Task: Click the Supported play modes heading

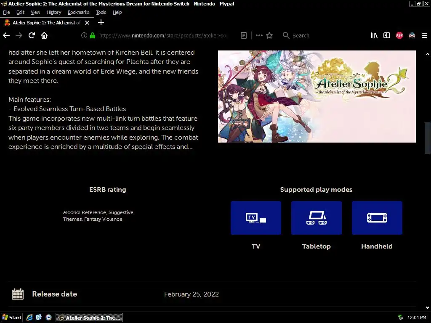Action: coord(317,190)
